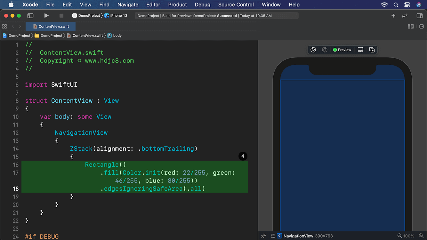Select the DemoProject scheme

(86, 15)
